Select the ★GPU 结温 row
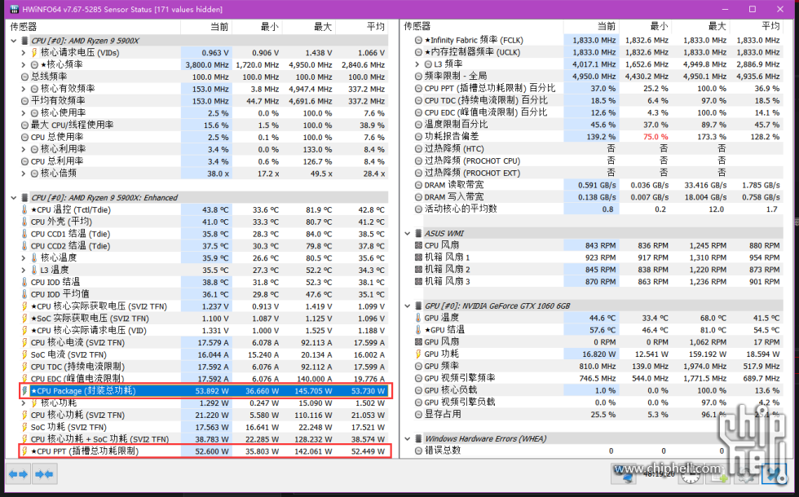Image resolution: width=799 pixels, height=497 pixels. click(598, 330)
